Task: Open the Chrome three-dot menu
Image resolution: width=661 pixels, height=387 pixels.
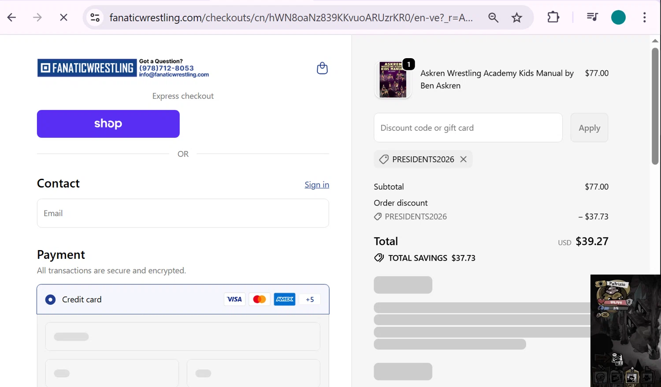Action: tap(644, 17)
